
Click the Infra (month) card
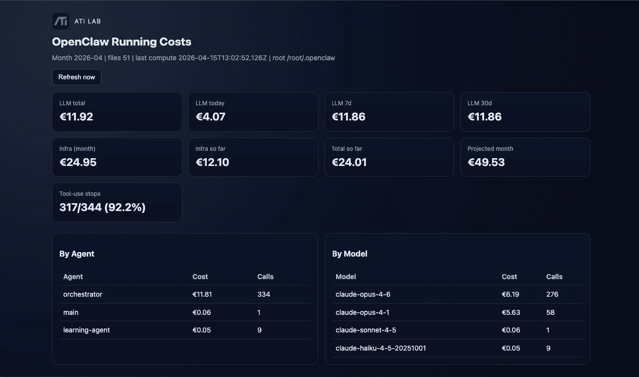point(117,157)
